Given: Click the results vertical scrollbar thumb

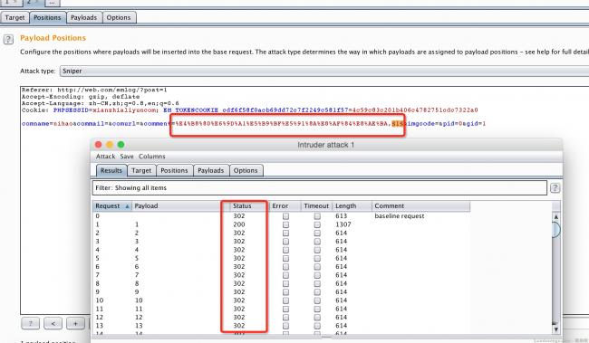Looking at the screenshot, I should (556, 229).
